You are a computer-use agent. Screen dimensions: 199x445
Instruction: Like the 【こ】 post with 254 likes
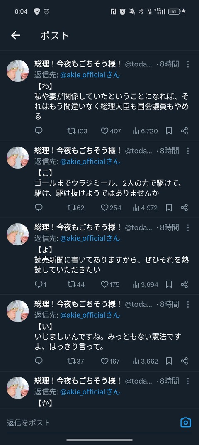[x=111, y=208]
